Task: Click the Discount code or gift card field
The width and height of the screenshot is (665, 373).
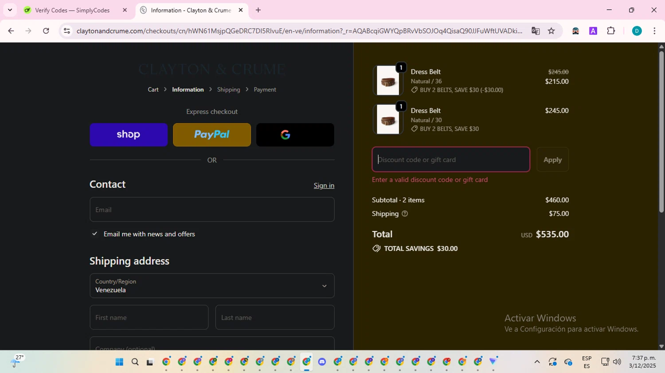Action: click(451, 159)
